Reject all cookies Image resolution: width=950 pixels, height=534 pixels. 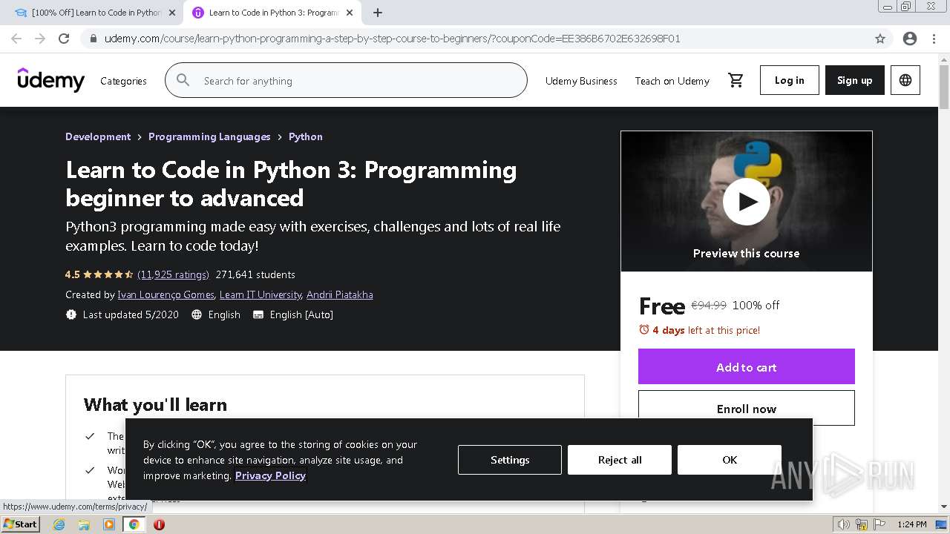[620, 460]
